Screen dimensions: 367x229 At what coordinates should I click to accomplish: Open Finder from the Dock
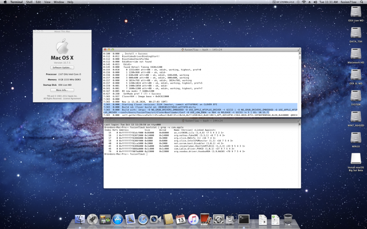(80, 219)
